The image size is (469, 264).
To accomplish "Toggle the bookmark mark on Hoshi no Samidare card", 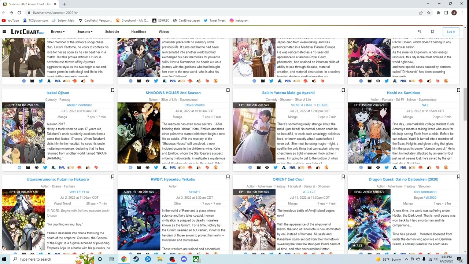I will [x=458, y=90].
